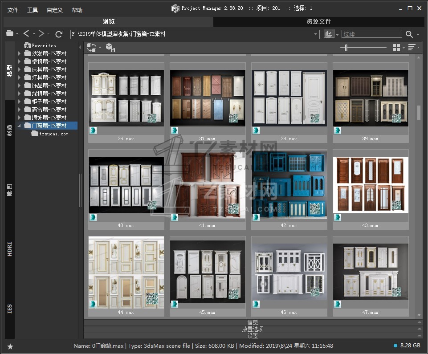Image resolution: width=428 pixels, height=354 pixels.
Task: Adjust the thumbnail size slider
Action: [346, 48]
